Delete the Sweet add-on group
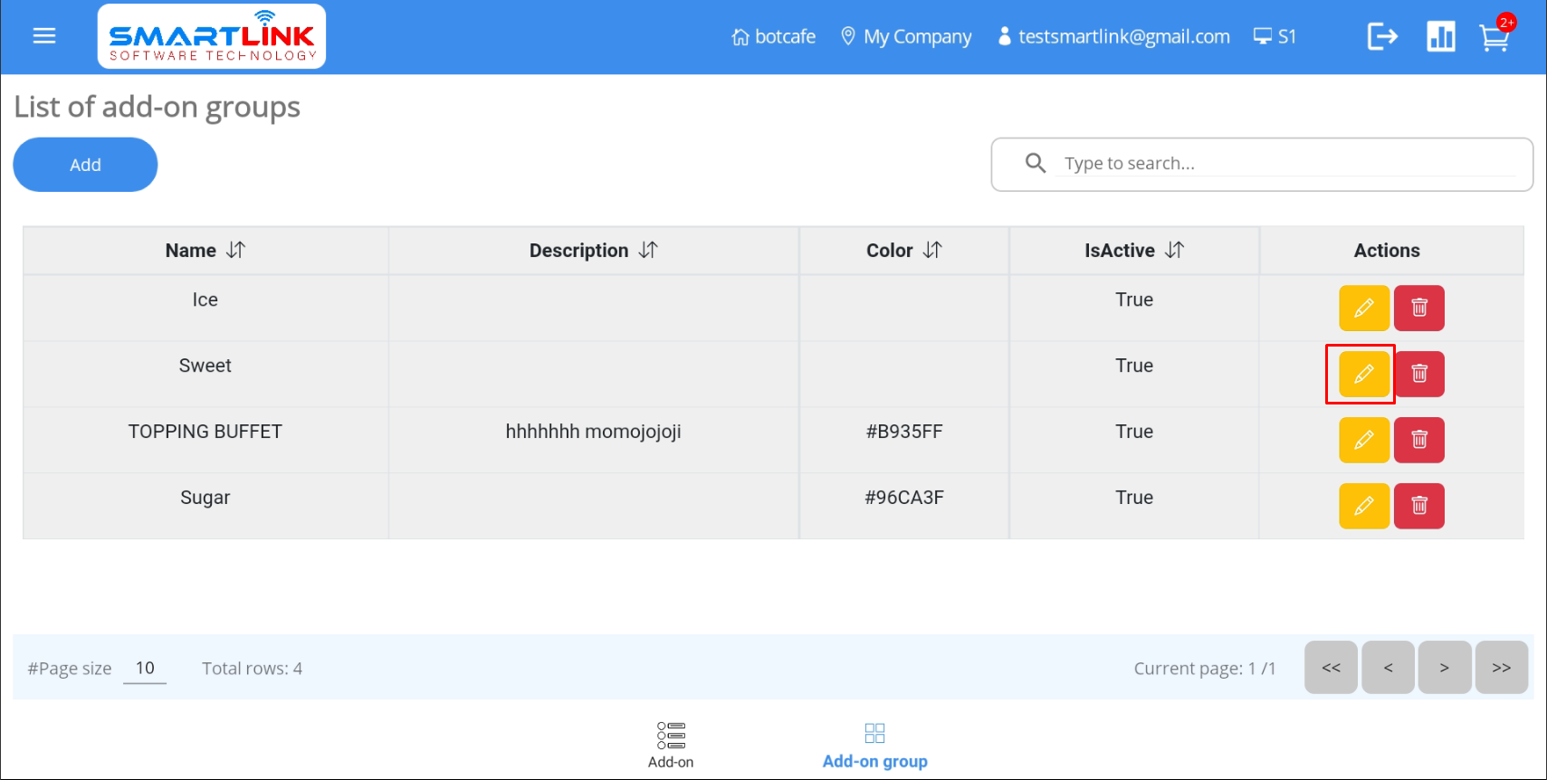The width and height of the screenshot is (1547, 780). [x=1418, y=374]
